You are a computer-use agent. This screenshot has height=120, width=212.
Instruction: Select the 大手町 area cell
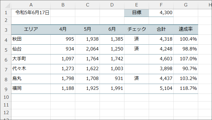[x=31, y=59]
